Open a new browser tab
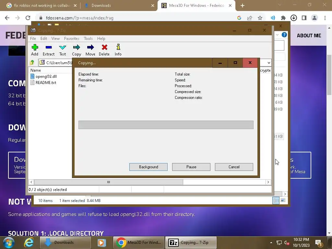Image resolution: width=332 pixels, height=249 pixels. pos(243,6)
